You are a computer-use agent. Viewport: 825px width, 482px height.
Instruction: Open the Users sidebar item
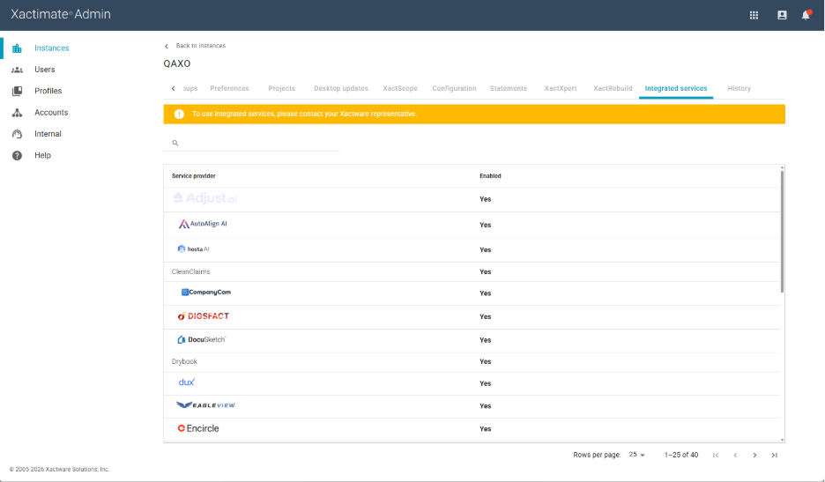pyautogui.click(x=45, y=70)
